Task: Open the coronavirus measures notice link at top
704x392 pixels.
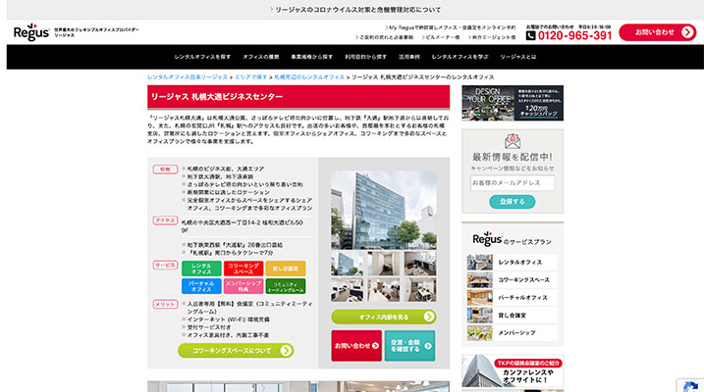Action: pos(355,10)
